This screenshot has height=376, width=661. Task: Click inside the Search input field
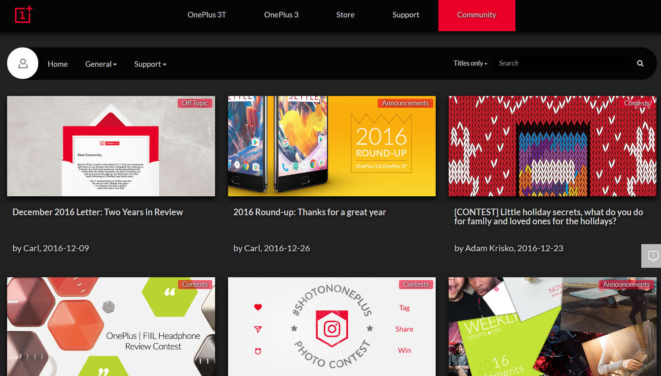click(x=552, y=63)
